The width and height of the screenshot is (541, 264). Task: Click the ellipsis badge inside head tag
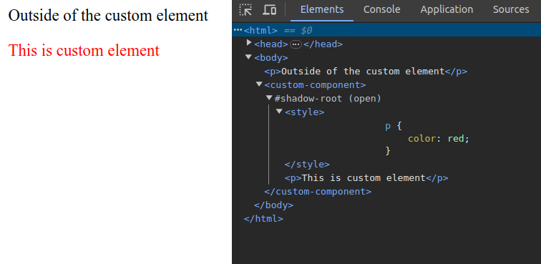point(296,44)
